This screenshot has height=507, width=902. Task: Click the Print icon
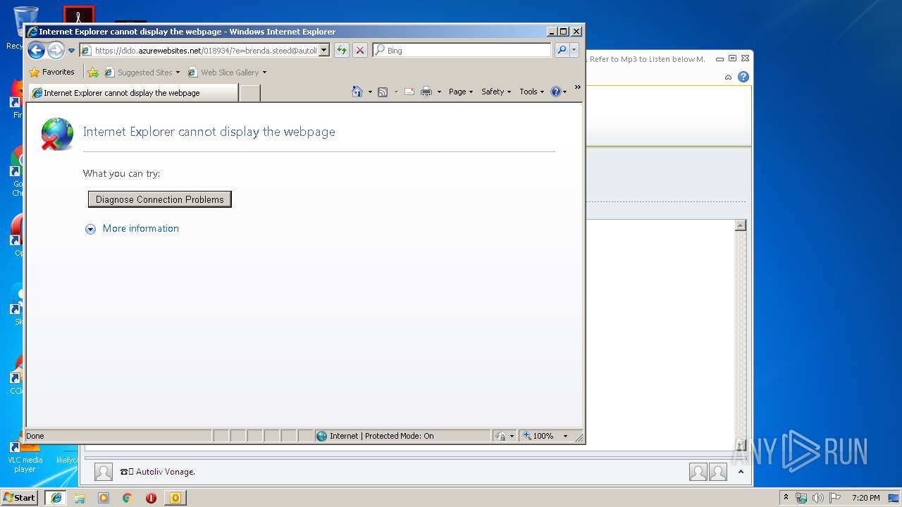[x=426, y=92]
